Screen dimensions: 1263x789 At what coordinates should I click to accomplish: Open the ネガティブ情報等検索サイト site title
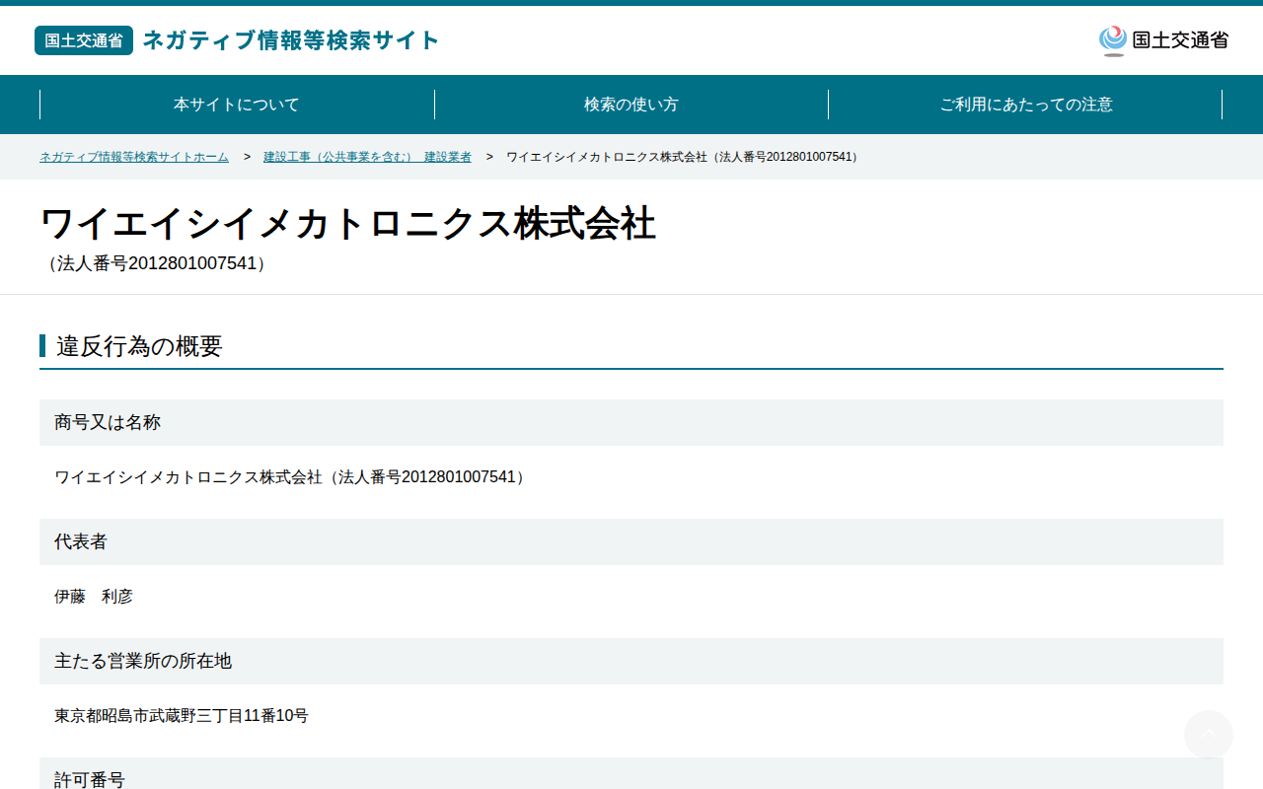point(291,40)
